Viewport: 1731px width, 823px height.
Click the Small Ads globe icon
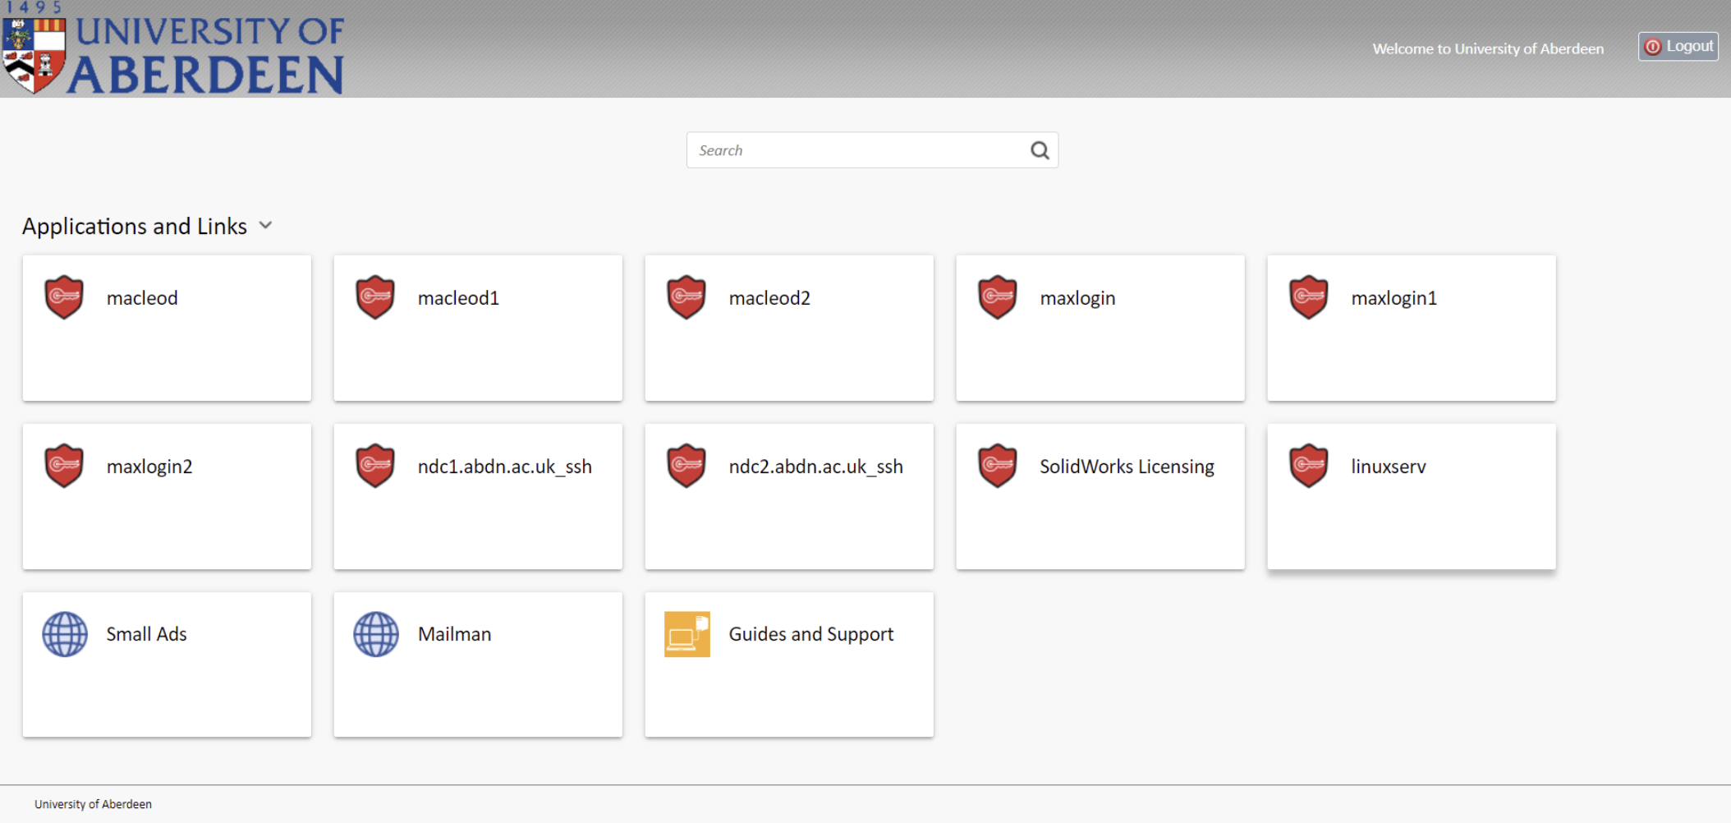point(65,634)
